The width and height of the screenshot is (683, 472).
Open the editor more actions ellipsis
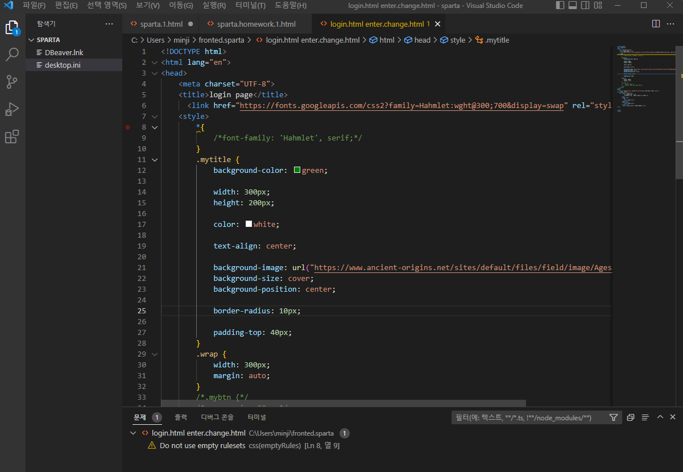point(670,24)
